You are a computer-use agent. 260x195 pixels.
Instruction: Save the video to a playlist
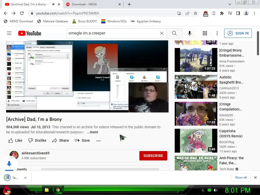(82, 140)
